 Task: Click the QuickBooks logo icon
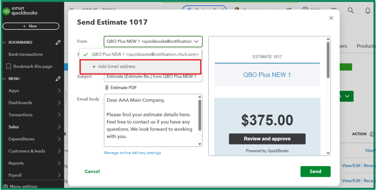(x=6, y=11)
